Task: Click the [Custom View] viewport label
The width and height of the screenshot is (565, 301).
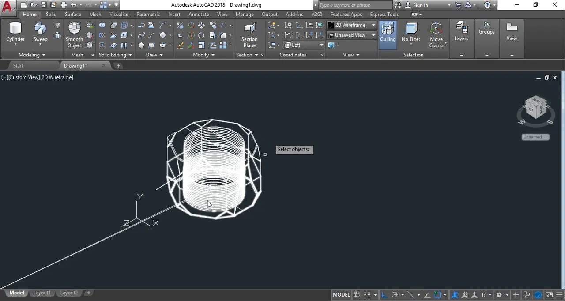Action: pyautogui.click(x=24, y=77)
